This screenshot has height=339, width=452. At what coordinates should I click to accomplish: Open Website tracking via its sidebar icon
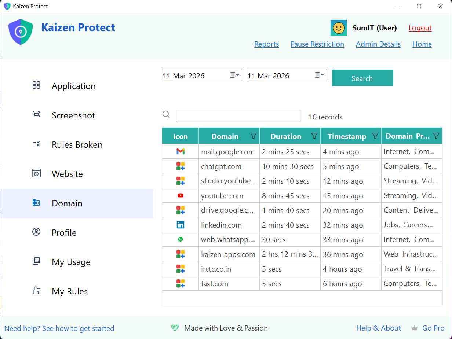(36, 173)
